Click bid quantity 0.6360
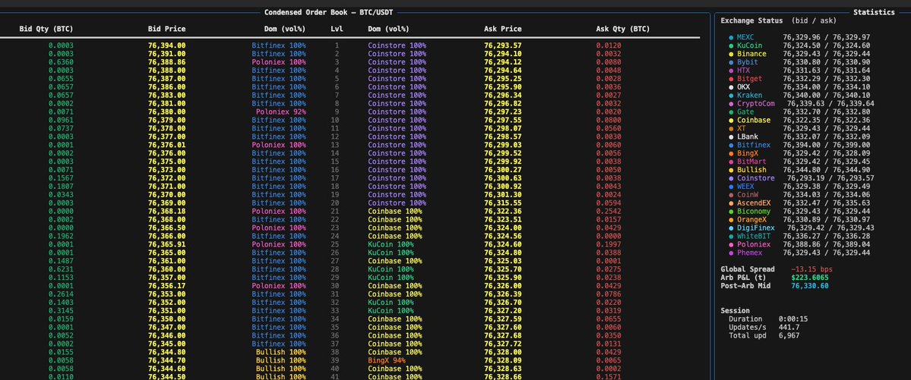The height and width of the screenshot is (380, 911). (61, 62)
